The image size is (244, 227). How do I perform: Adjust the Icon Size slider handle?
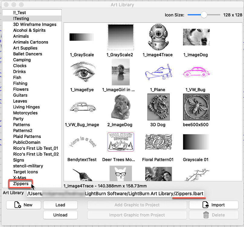coord(204,15)
